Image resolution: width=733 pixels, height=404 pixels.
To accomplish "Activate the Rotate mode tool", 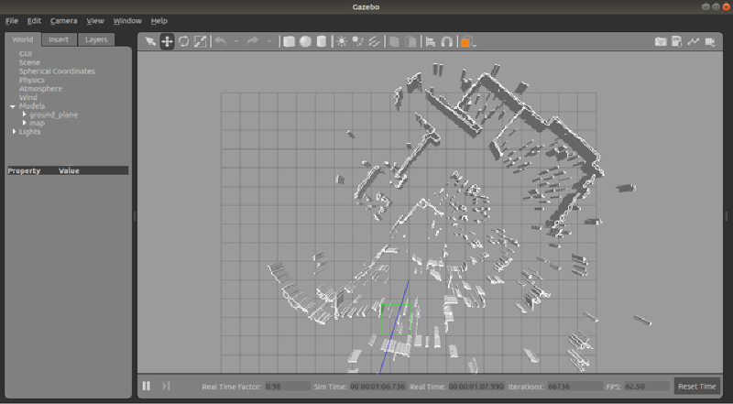I will click(x=184, y=41).
